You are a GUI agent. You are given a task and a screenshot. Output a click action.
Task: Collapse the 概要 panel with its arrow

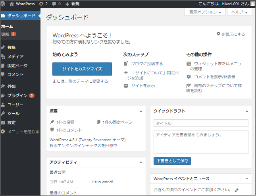pyautogui.click(x=141, y=111)
